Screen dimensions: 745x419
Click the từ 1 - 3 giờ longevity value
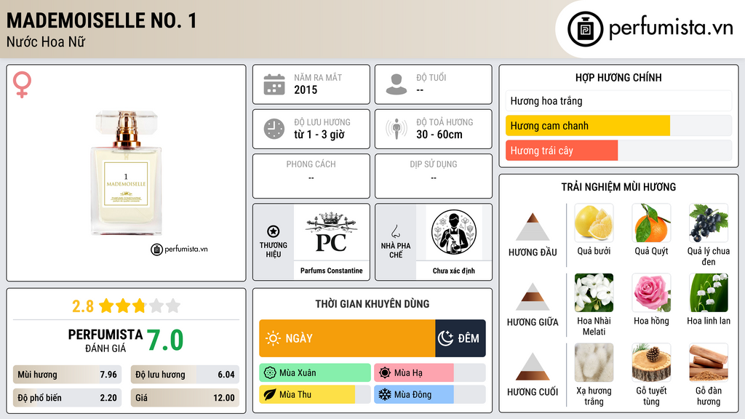point(319,135)
